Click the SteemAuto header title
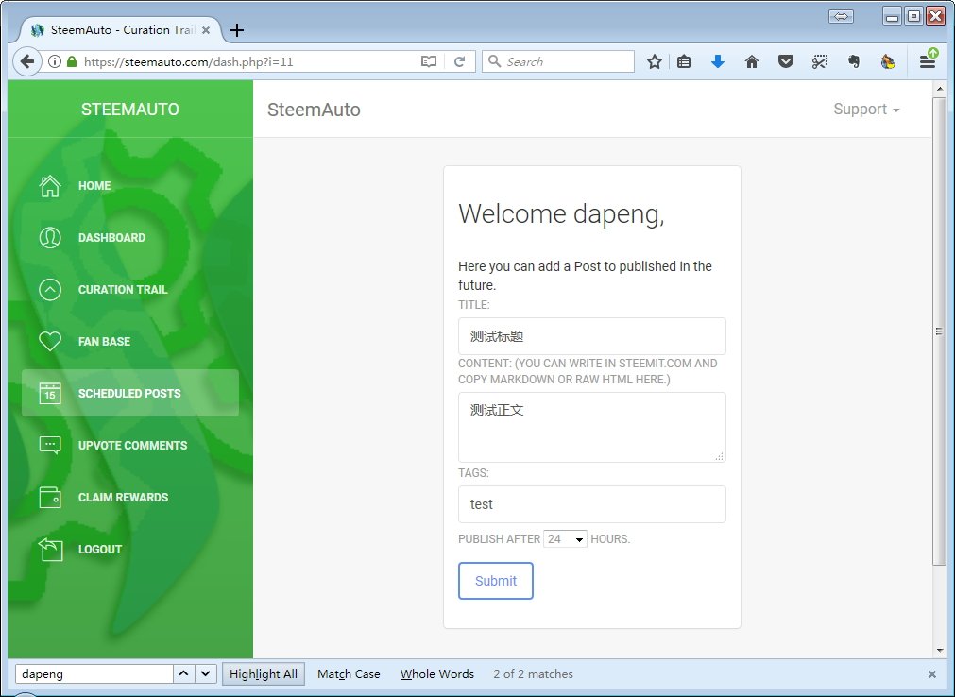 coord(314,110)
